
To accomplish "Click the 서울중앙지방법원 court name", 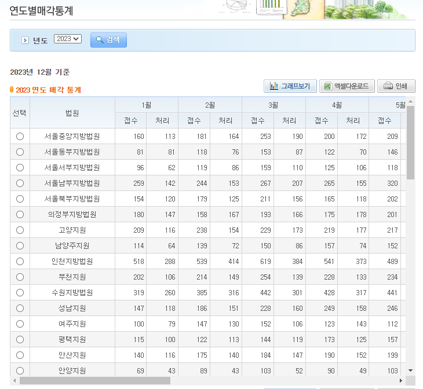I will tap(72, 137).
